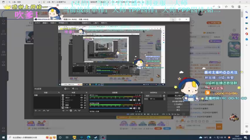The height and width of the screenshot is (140, 250).
Task: Move scene up with arrow
Action: [44, 111]
